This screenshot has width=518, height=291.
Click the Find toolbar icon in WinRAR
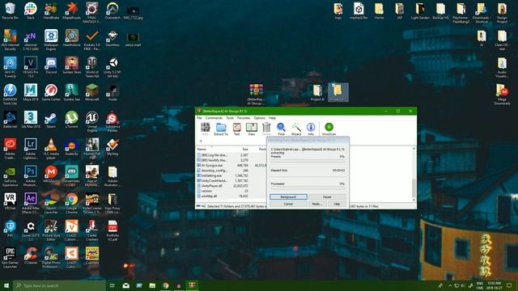click(x=281, y=129)
